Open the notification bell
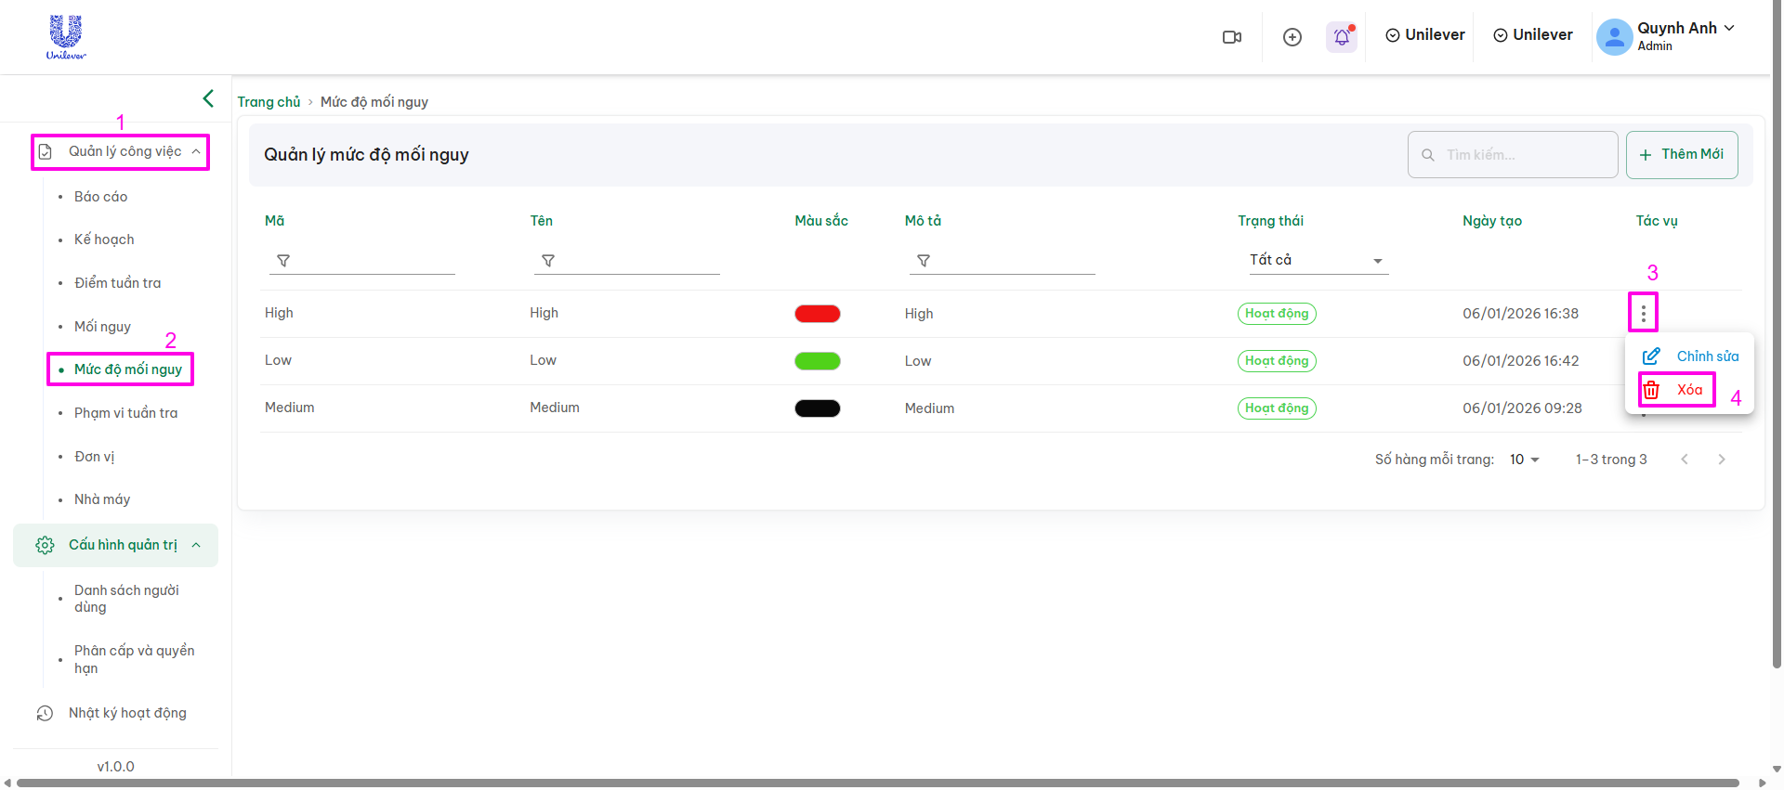Screen dimensions: 1784x790 pos(1342,37)
